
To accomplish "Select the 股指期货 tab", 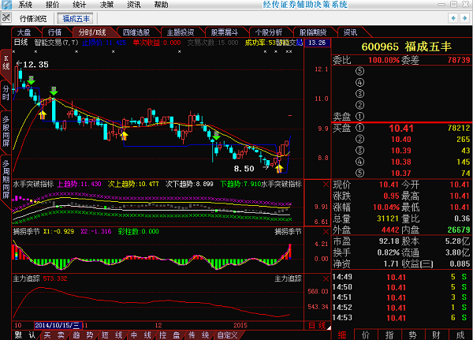I will [x=313, y=32].
